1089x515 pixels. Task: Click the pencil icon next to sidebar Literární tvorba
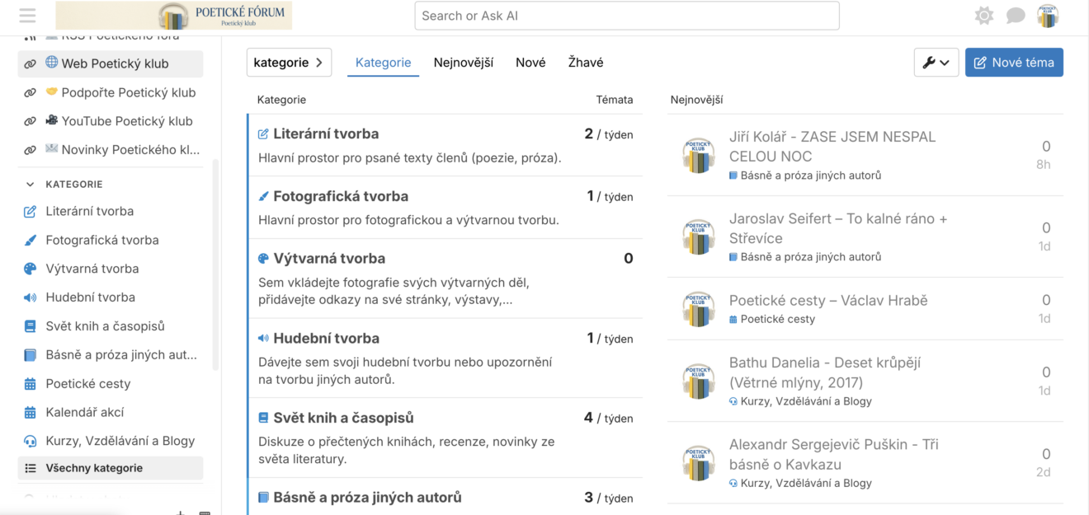(x=30, y=212)
